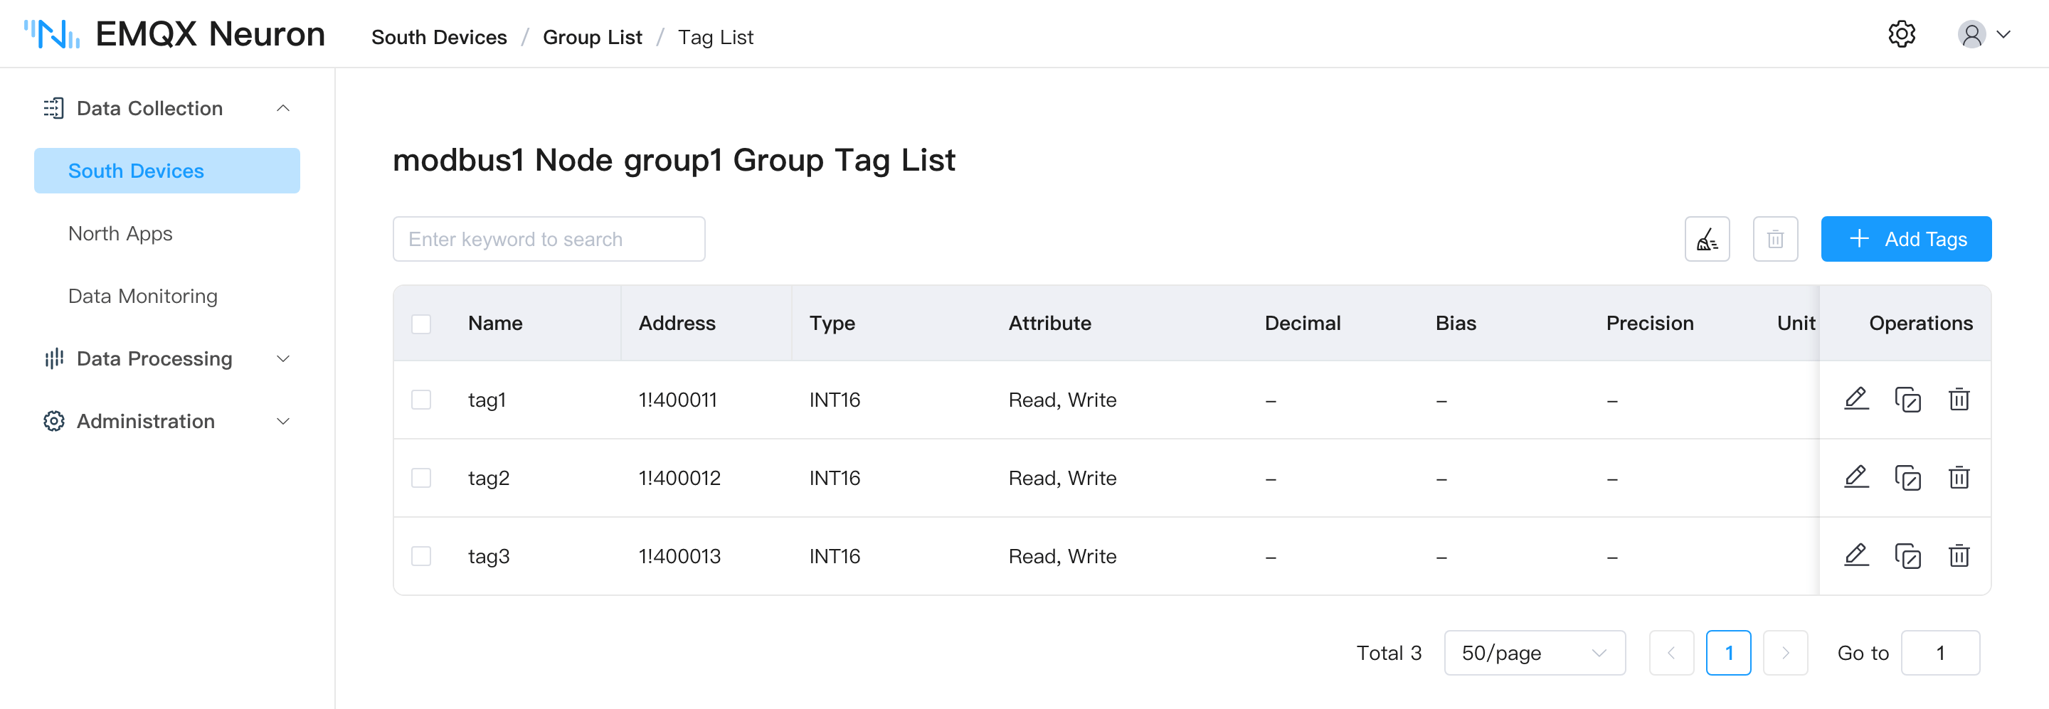
Task: Click the tag1 address 1!400011
Action: point(678,400)
